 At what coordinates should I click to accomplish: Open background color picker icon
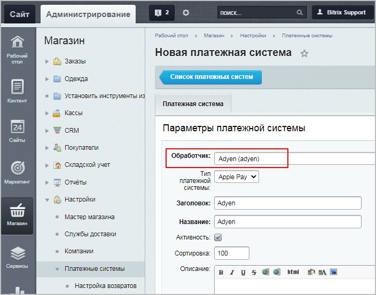311,272
